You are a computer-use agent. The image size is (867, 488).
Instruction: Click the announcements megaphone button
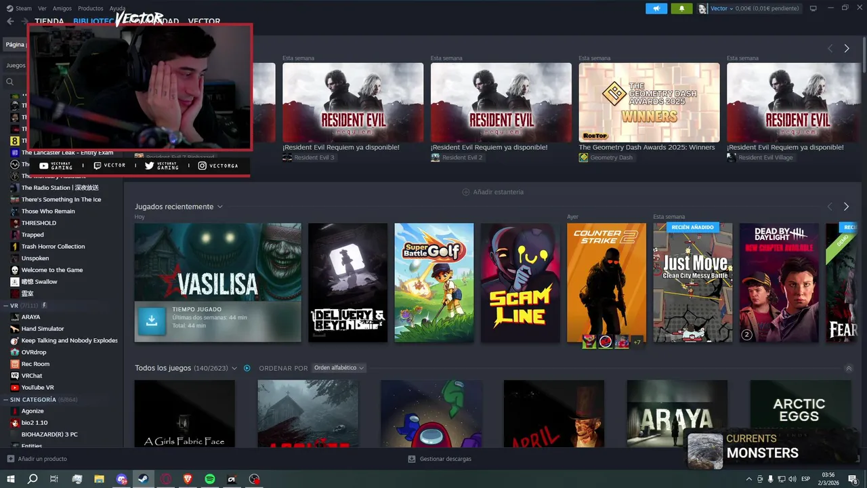[656, 8]
